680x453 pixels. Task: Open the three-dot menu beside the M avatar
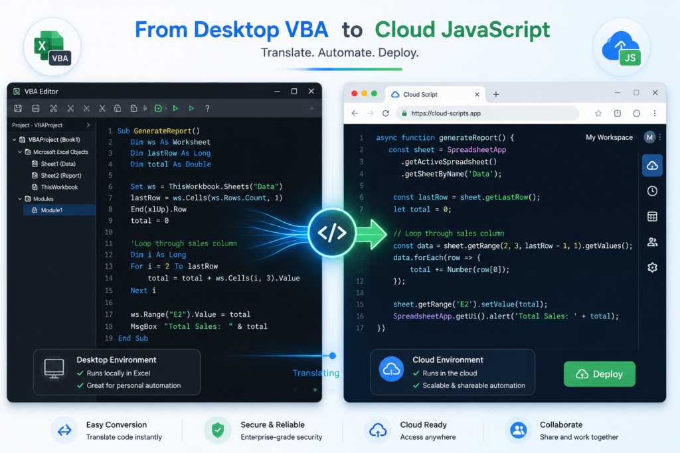coord(660,137)
